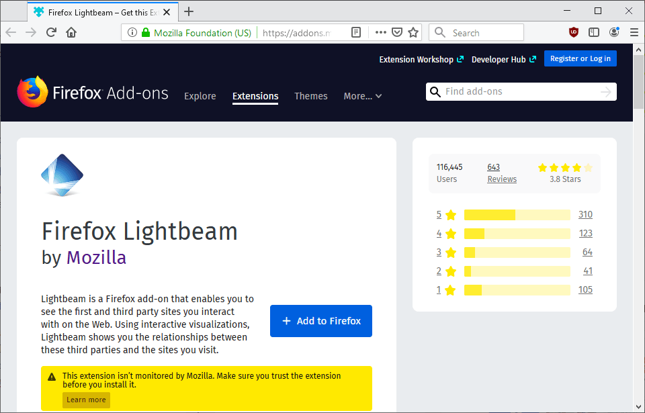The height and width of the screenshot is (413, 645).
Task: Click the Add to Firefox button
Action: pos(320,321)
